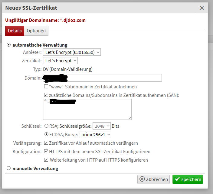The image size is (213, 194).
Task: Enable the "www"-Subdomain checkbox
Action: [x=46, y=87]
